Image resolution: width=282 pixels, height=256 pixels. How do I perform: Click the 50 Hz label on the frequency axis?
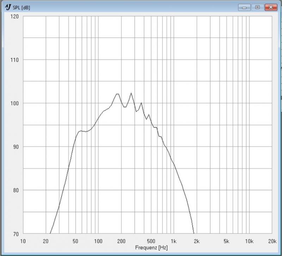76,242
